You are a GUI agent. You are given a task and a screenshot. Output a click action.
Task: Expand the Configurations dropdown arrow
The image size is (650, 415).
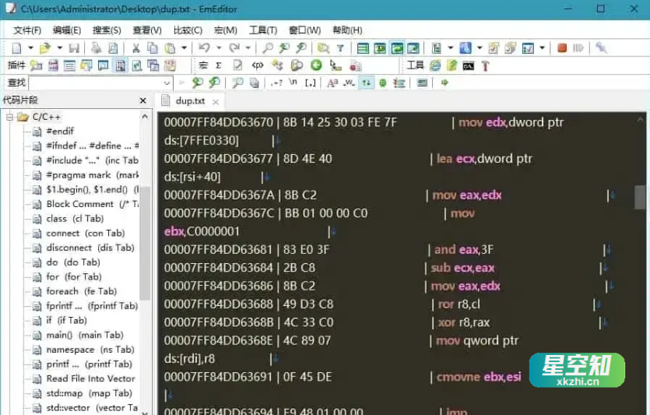pos(451,48)
